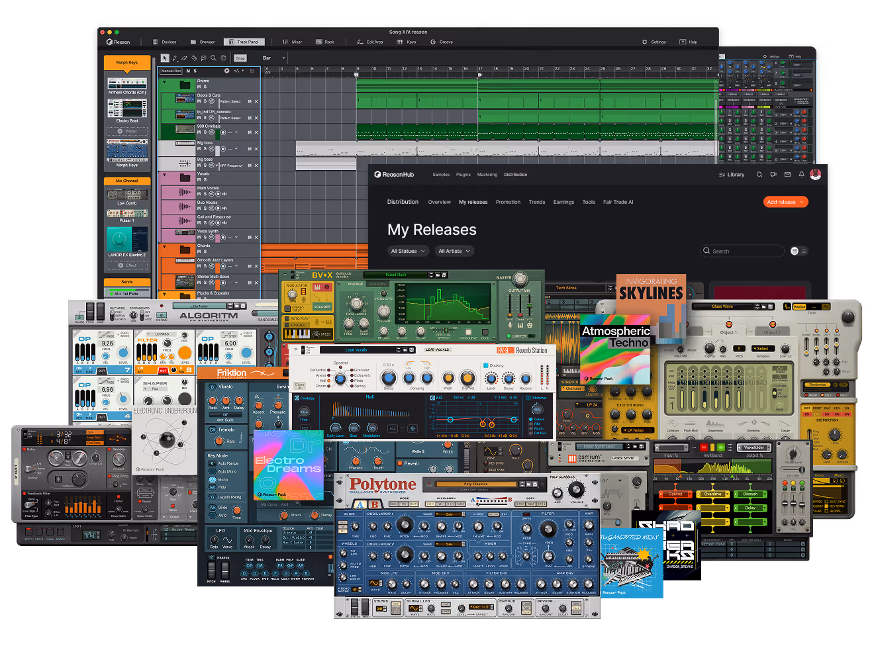Select the LANDR FX Electric 2 thumbnail
874x646 pixels.
(127, 240)
